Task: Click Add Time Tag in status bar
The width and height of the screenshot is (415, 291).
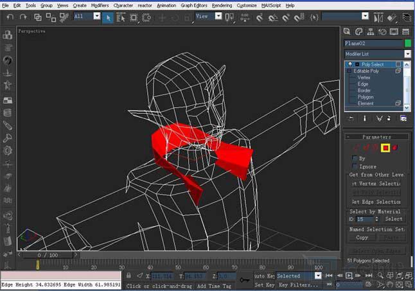Action: pos(214,286)
